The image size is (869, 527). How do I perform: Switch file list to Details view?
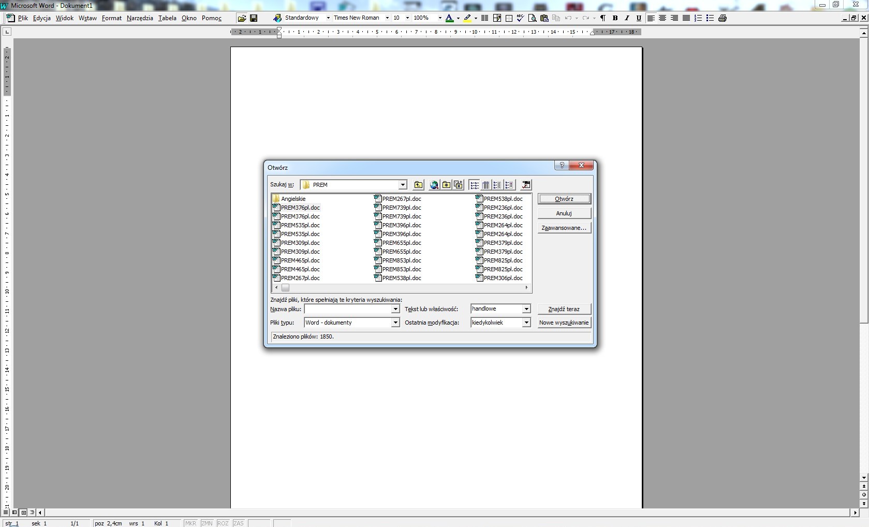click(x=486, y=185)
